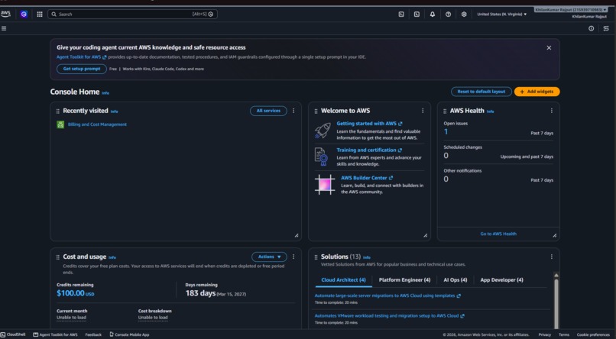Image resolution: width=616 pixels, height=339 pixels.
Task: Open the Console Mobile App footer link
Action: [129, 334]
